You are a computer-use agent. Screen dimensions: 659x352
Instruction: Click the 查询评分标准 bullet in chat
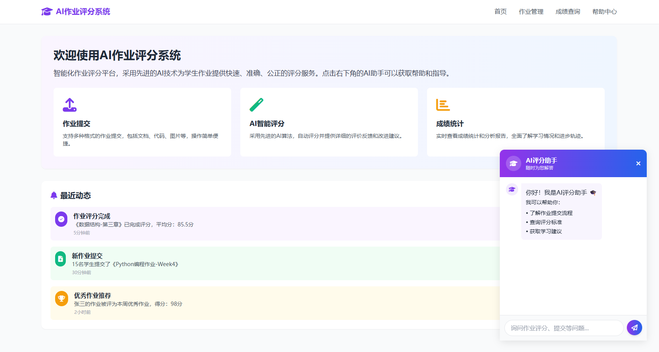coord(544,222)
